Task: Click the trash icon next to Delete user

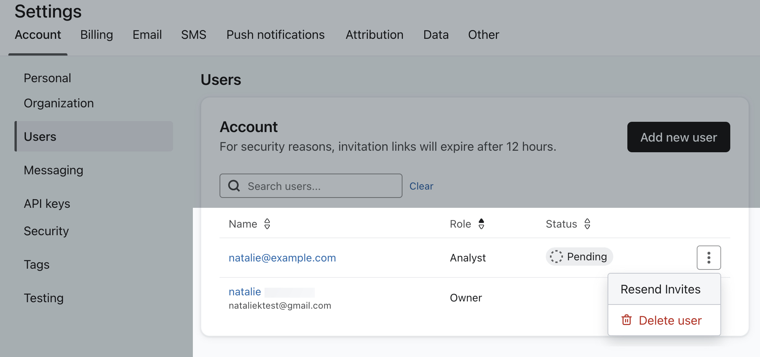Action: [x=626, y=320]
